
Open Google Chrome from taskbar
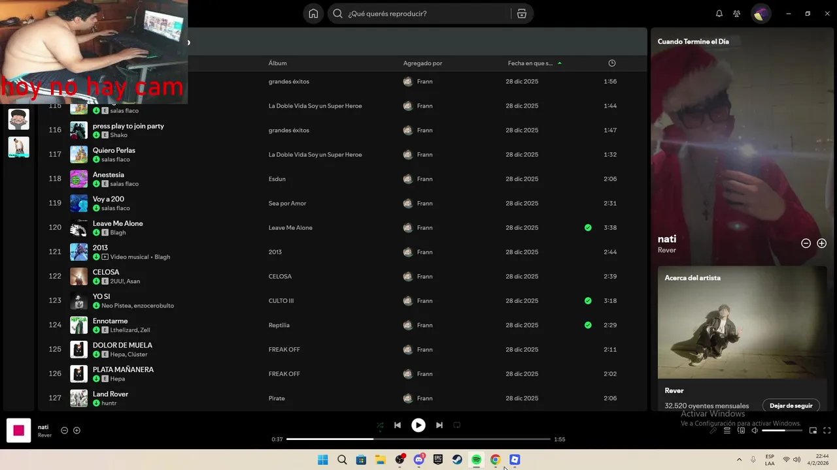496,460
